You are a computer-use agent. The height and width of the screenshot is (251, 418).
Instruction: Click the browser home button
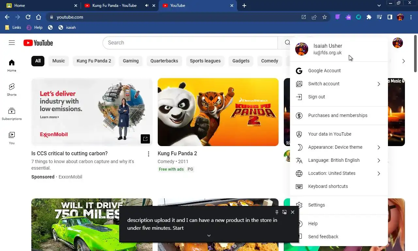tap(39, 17)
